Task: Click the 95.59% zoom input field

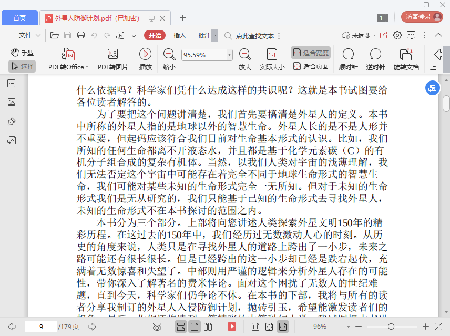Action: [204, 55]
